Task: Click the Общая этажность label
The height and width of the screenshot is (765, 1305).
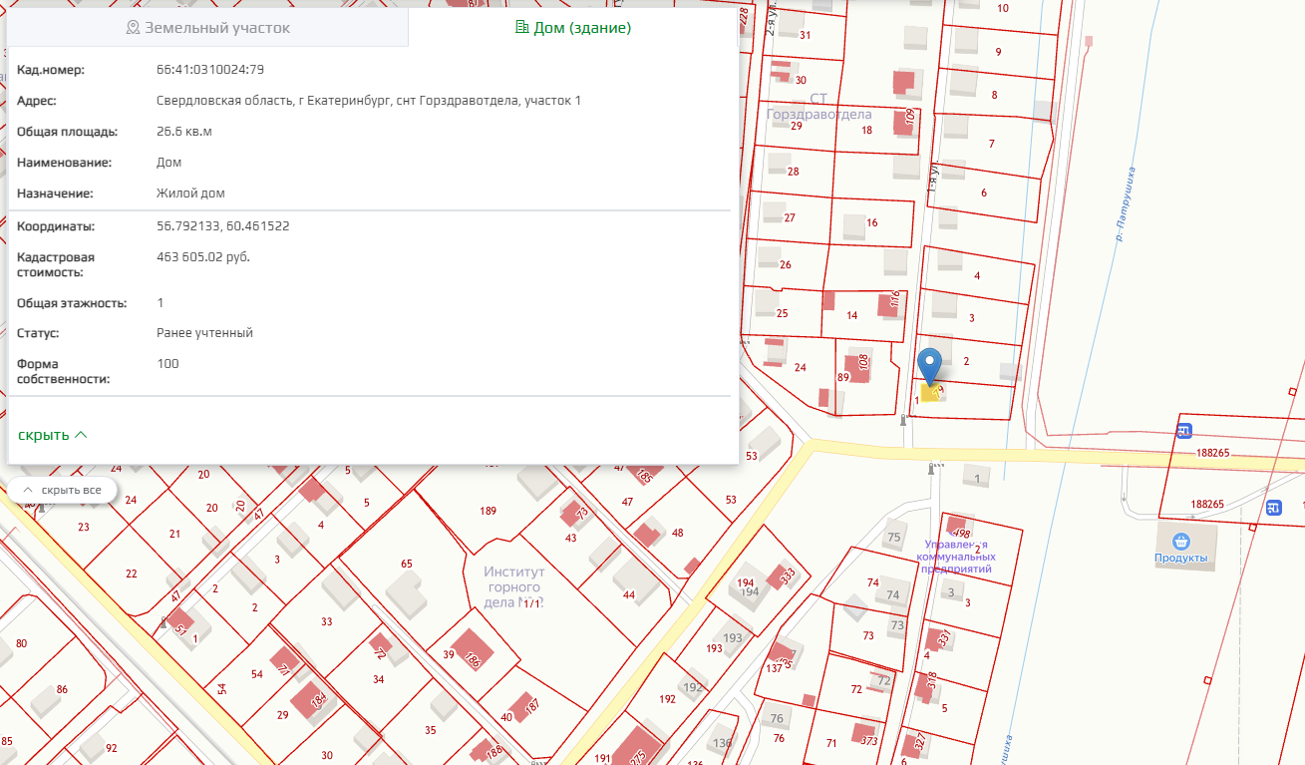Action: [70, 303]
